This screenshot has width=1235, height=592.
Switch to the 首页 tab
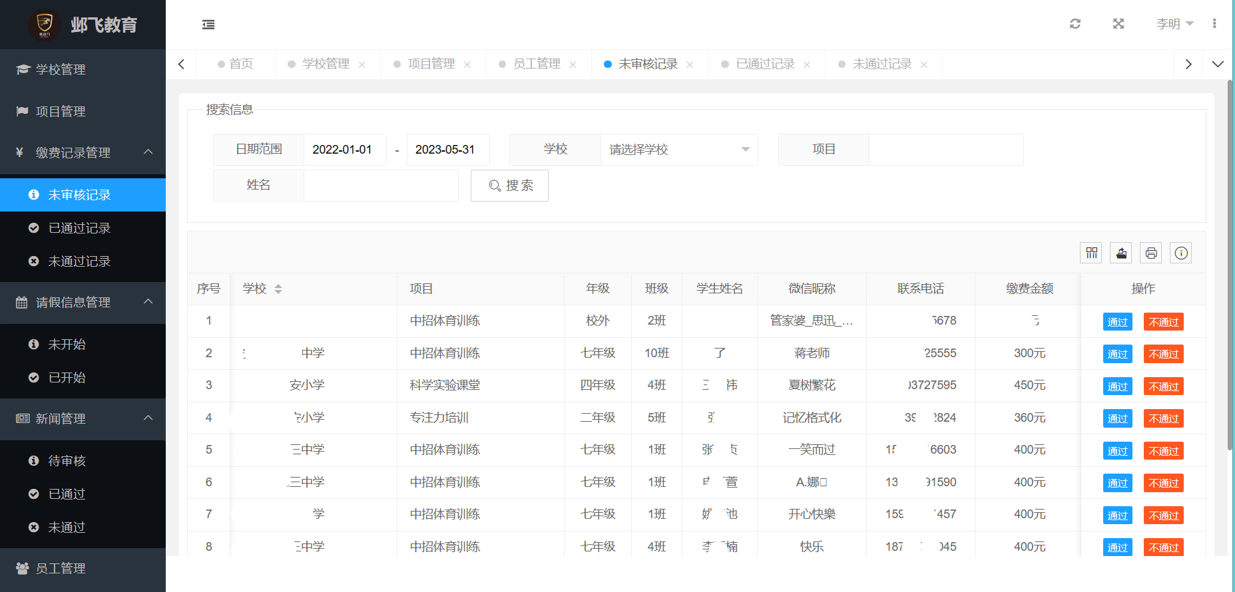(236, 64)
